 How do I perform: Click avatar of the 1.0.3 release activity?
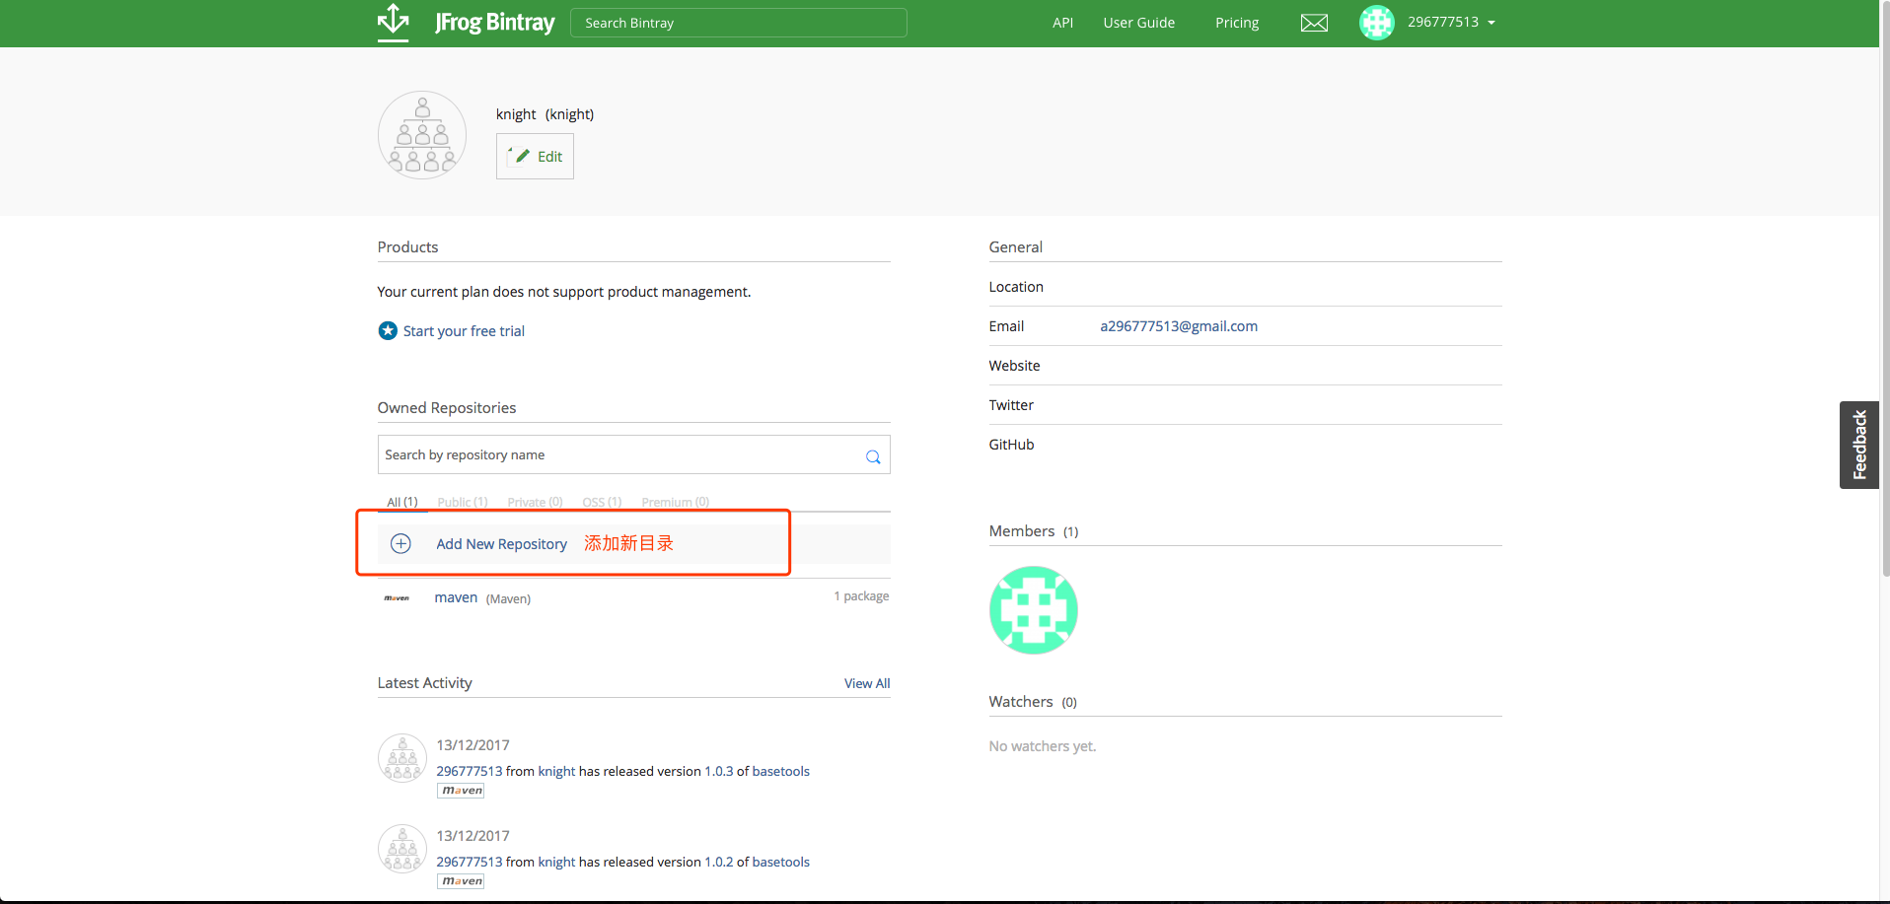(x=402, y=758)
